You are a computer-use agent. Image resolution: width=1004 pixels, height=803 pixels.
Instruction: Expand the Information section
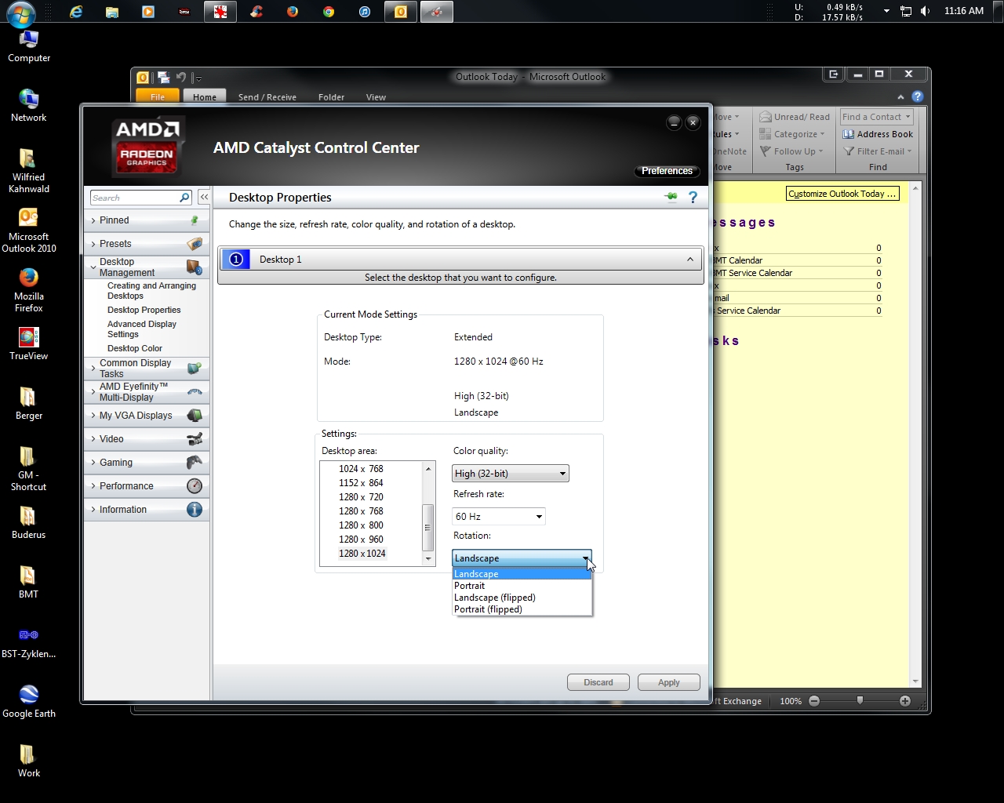click(147, 510)
